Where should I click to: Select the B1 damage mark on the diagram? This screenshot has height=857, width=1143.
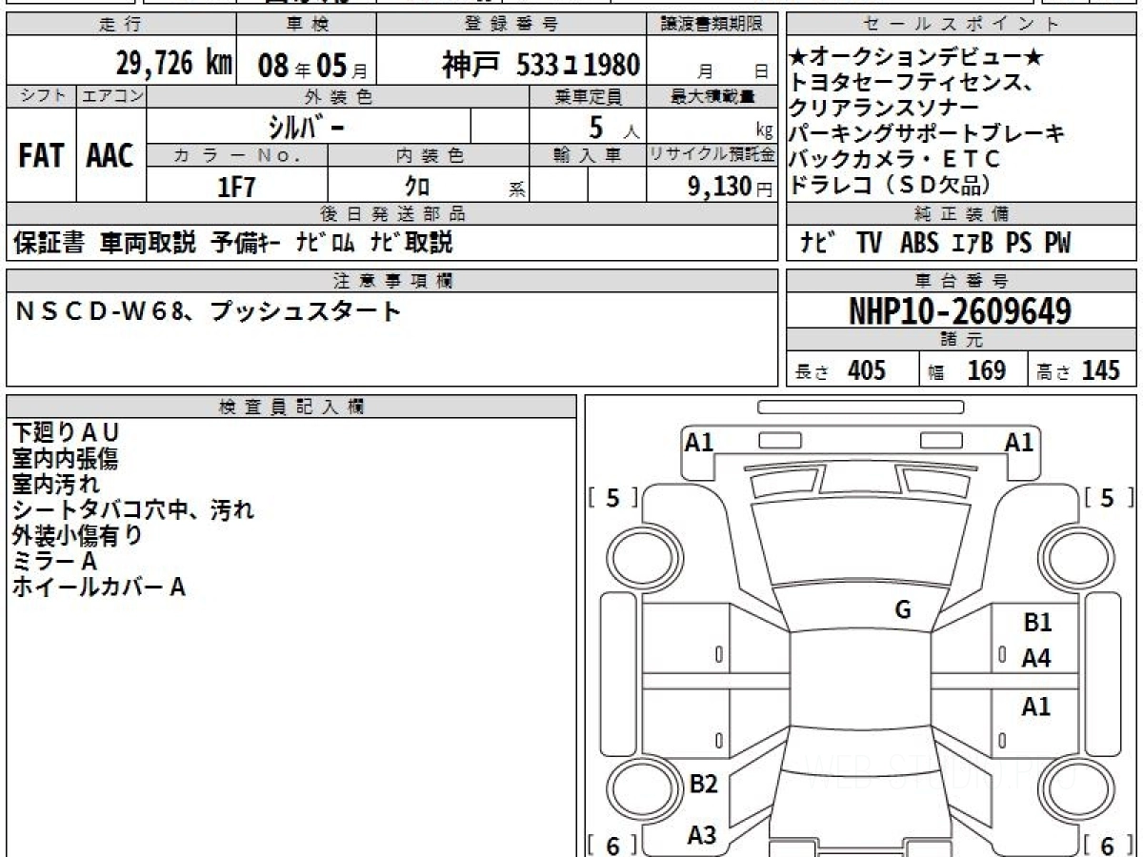pyautogui.click(x=1037, y=623)
